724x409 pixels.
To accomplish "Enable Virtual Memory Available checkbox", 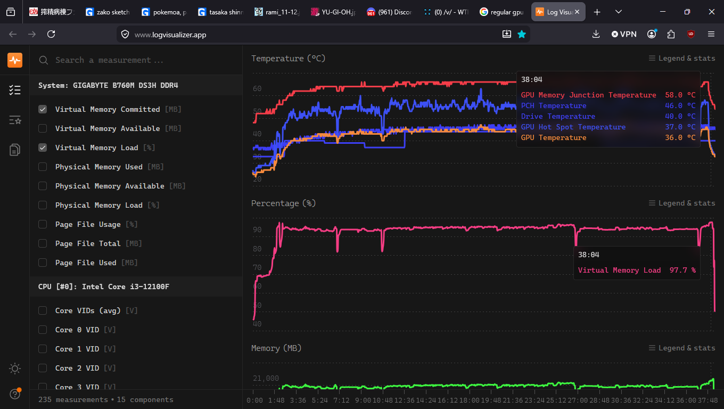I will tap(43, 128).
